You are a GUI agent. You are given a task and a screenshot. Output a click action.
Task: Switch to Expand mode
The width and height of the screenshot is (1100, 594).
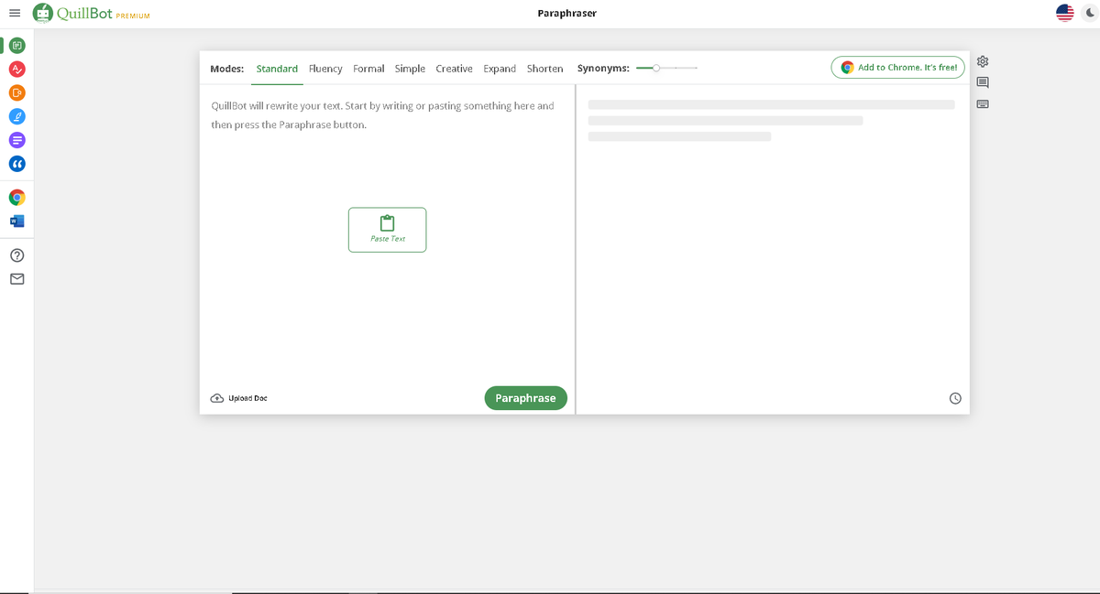pyautogui.click(x=500, y=69)
